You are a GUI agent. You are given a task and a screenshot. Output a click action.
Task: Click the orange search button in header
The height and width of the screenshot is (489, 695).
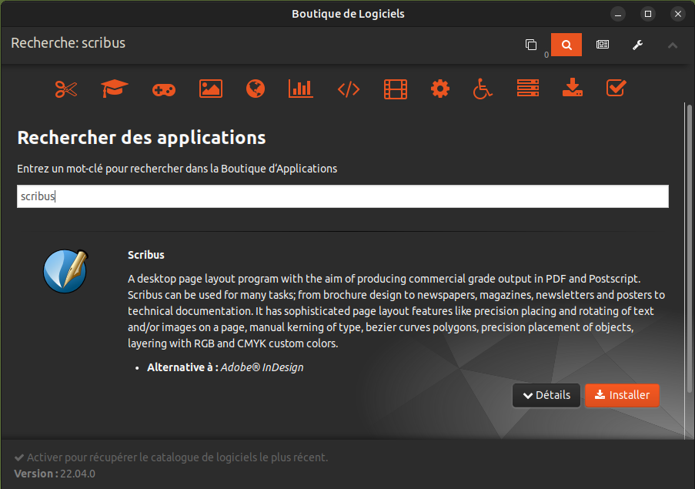566,45
